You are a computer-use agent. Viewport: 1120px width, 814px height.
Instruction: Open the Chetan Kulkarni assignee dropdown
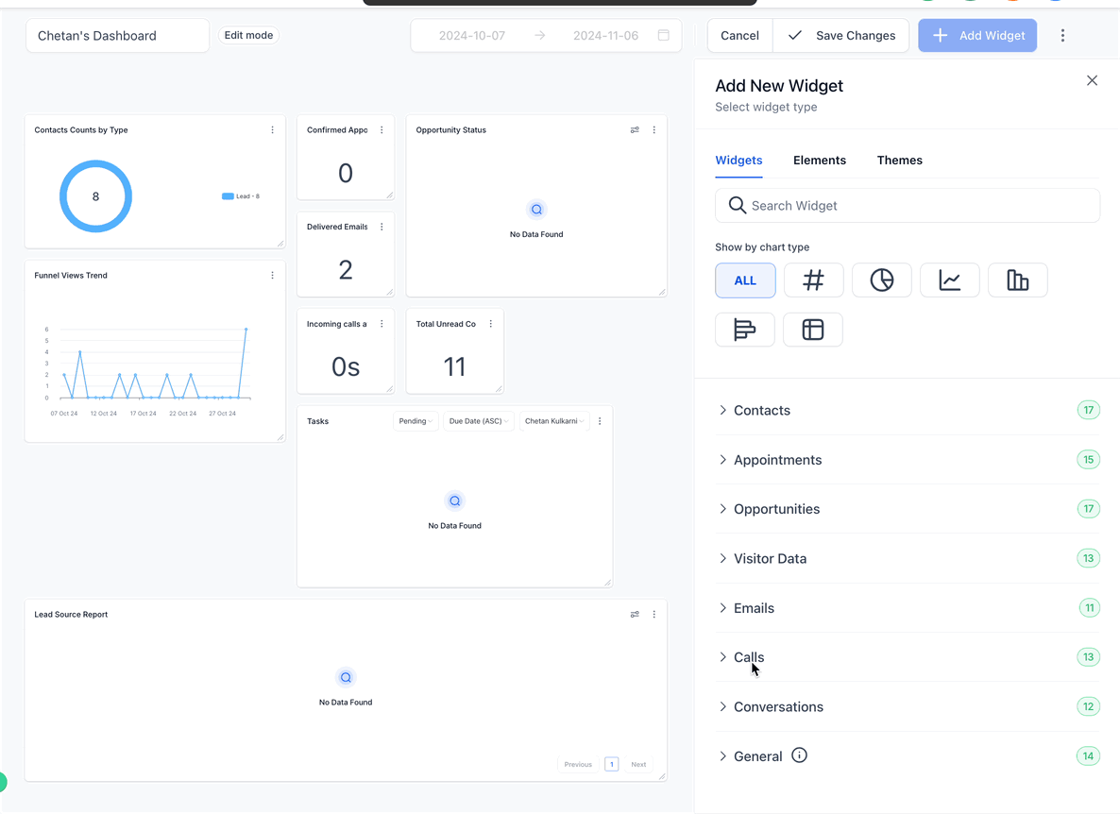coord(554,421)
